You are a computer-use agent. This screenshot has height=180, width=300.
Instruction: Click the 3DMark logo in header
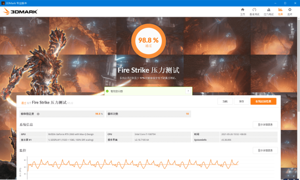pyautogui.click(x=20, y=12)
